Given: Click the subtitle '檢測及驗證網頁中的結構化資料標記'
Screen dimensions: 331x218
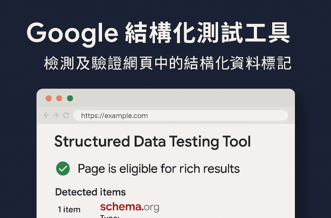Looking at the screenshot, I should (167, 63).
